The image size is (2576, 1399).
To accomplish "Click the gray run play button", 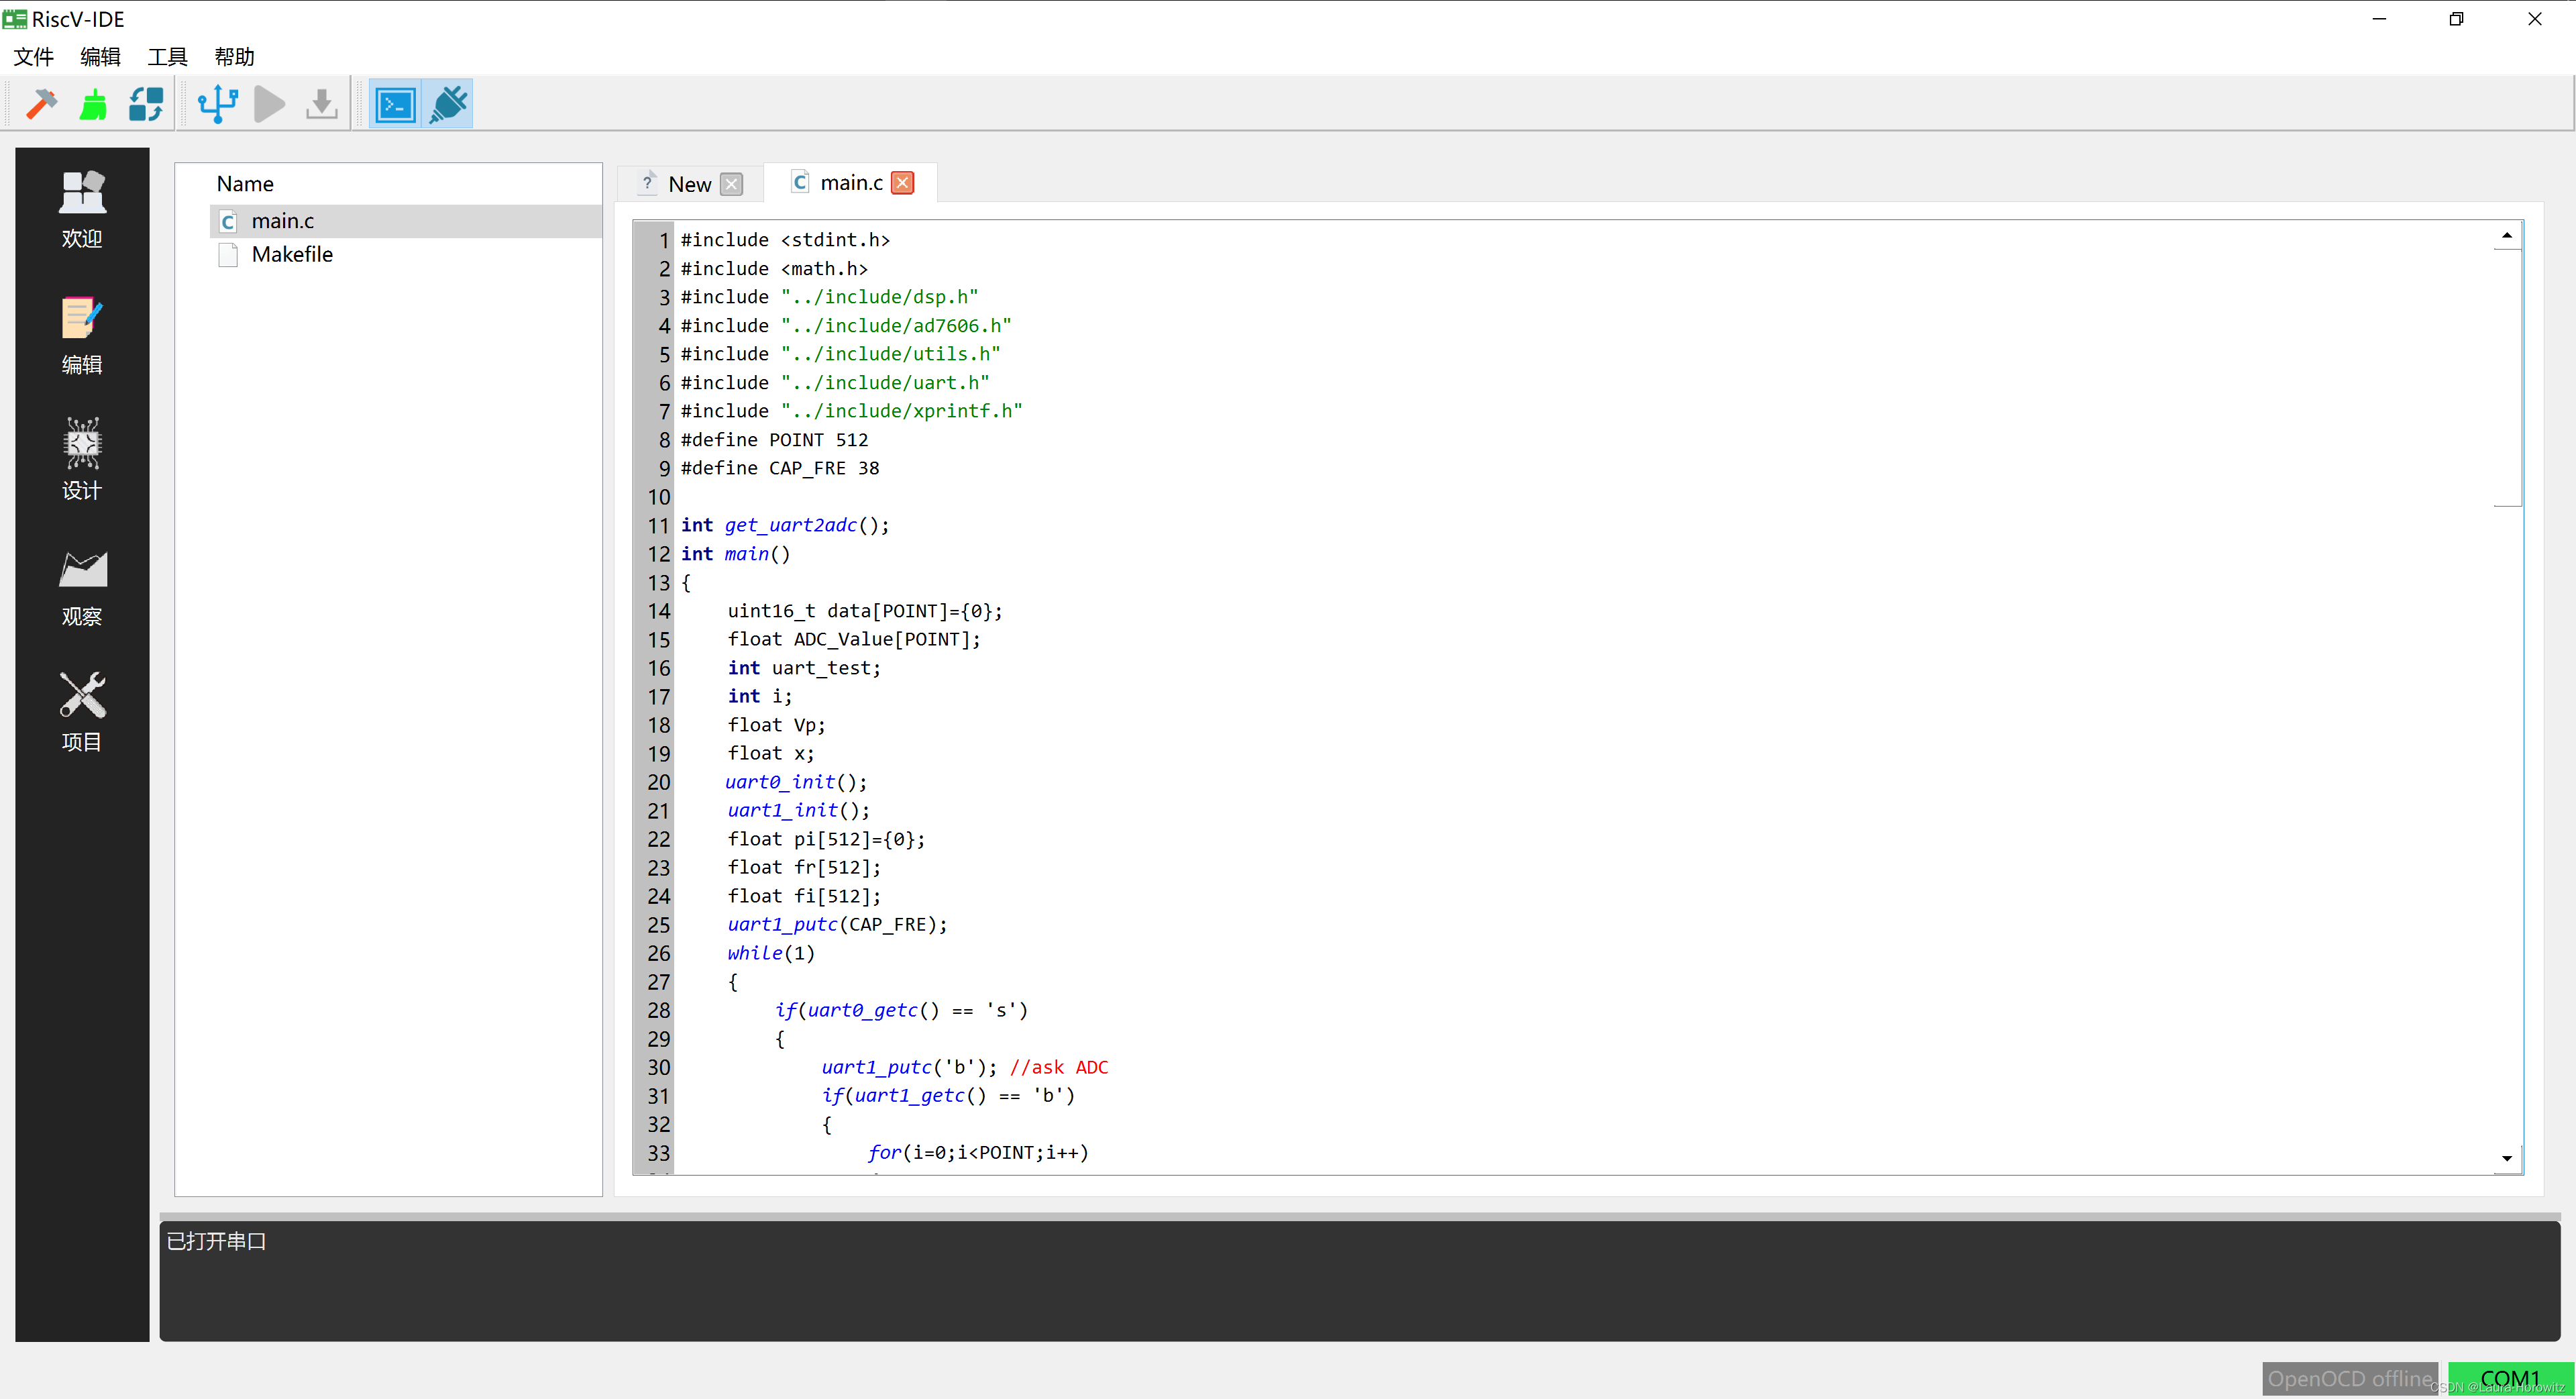I will point(269,104).
